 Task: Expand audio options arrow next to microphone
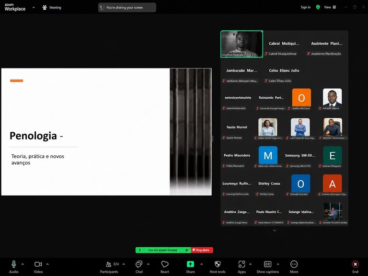click(x=23, y=264)
